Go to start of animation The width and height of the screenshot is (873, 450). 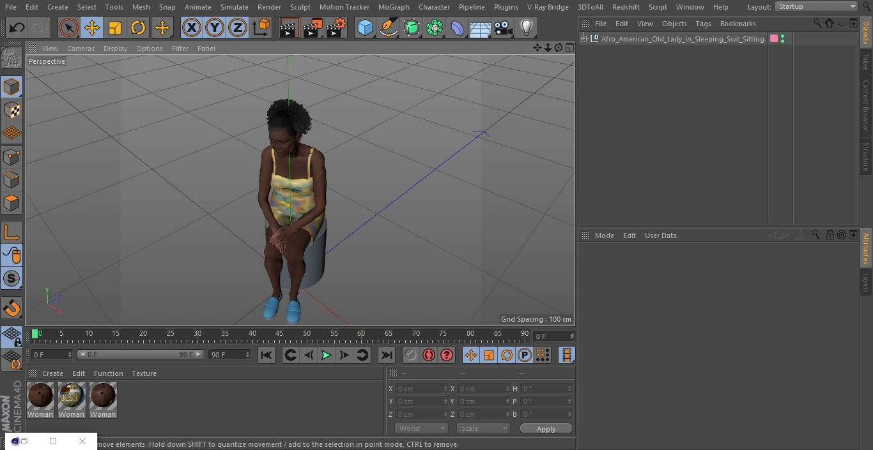point(267,355)
